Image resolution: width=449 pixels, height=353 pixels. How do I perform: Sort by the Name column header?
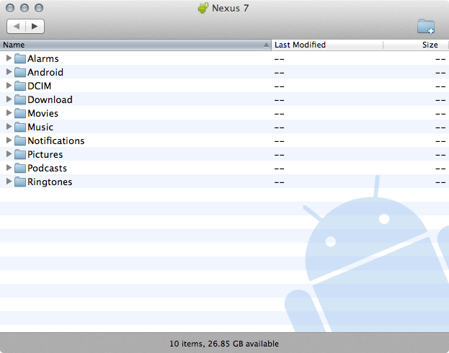point(135,45)
